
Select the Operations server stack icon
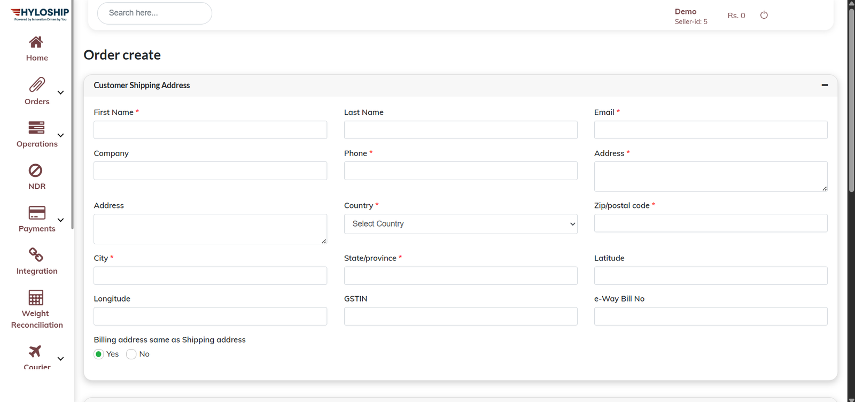click(x=36, y=127)
